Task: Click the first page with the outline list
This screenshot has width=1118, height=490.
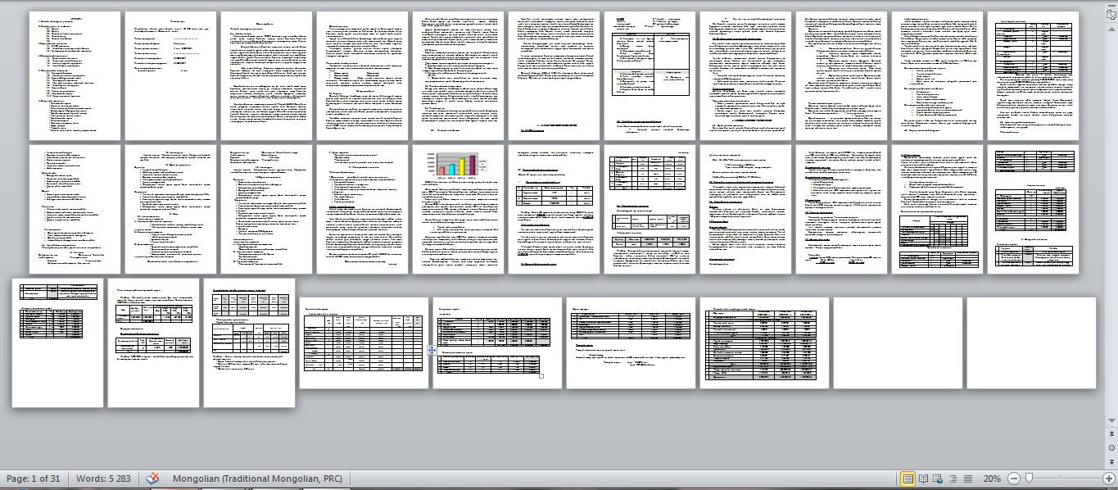Action: click(x=74, y=74)
